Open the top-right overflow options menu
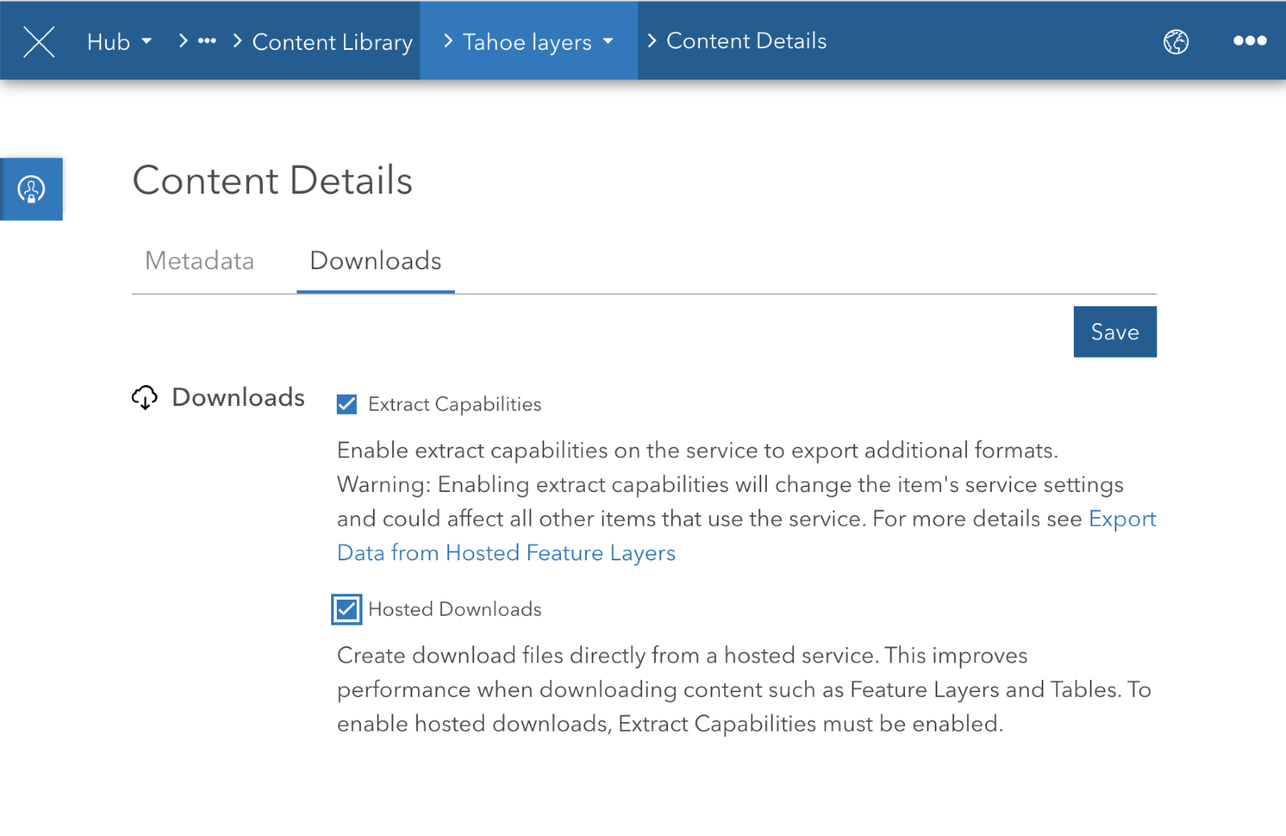This screenshot has height=836, width=1286. click(x=1248, y=41)
